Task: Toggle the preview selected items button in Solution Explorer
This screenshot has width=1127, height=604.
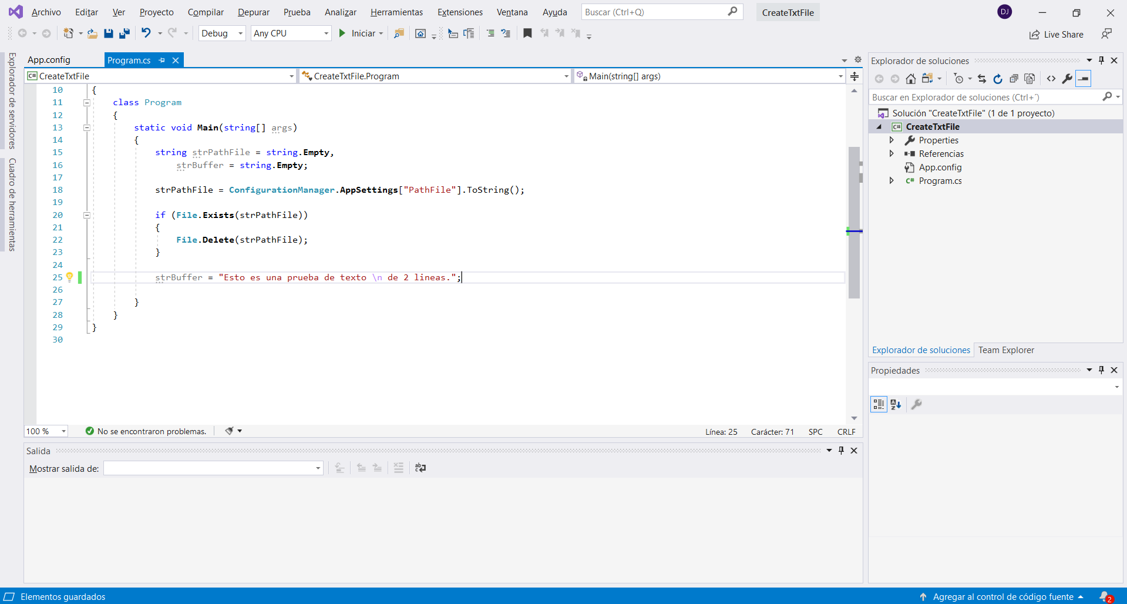Action: click(x=1084, y=79)
